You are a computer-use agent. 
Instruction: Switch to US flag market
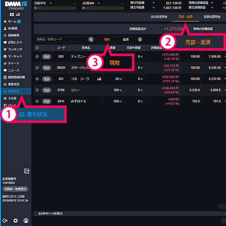[18, 14]
